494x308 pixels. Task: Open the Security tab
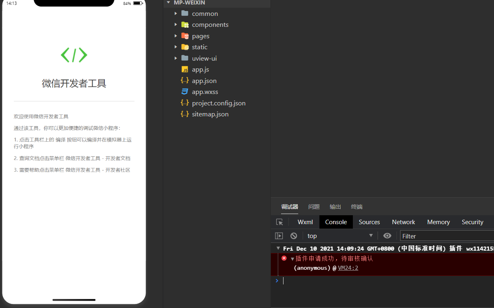tap(472, 222)
